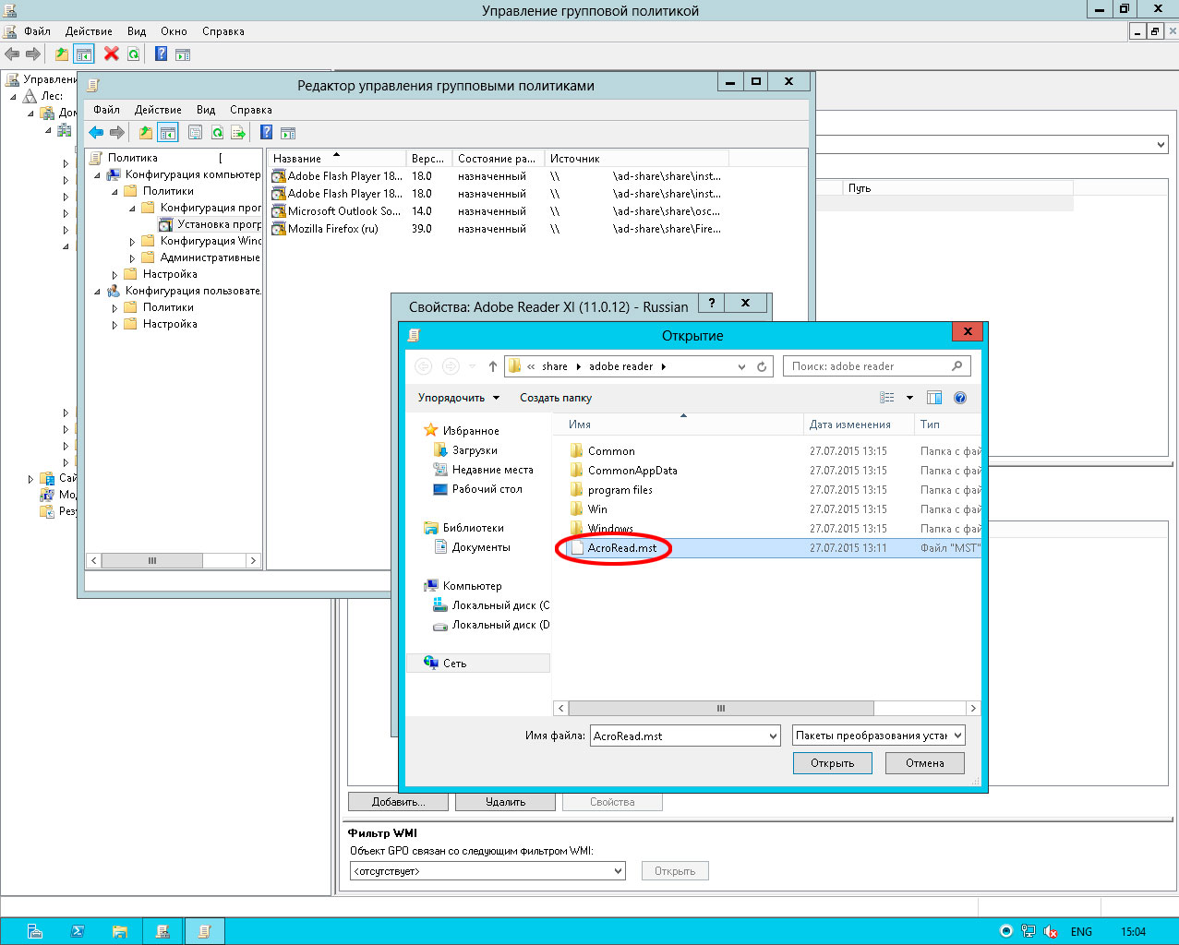The width and height of the screenshot is (1179, 945).
Task: Click refresh icon in Open dialog address bar
Action: click(x=762, y=366)
